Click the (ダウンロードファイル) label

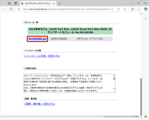(x=90, y=39)
